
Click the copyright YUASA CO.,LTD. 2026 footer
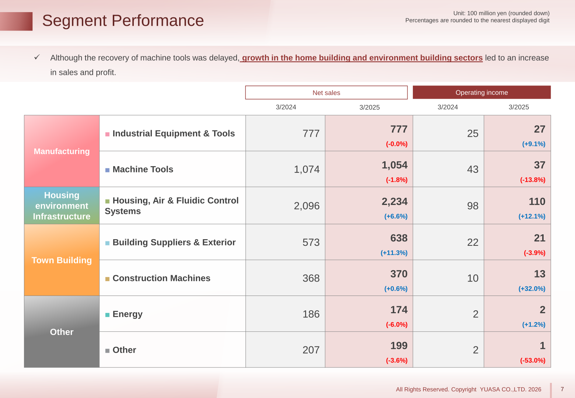click(x=468, y=389)
